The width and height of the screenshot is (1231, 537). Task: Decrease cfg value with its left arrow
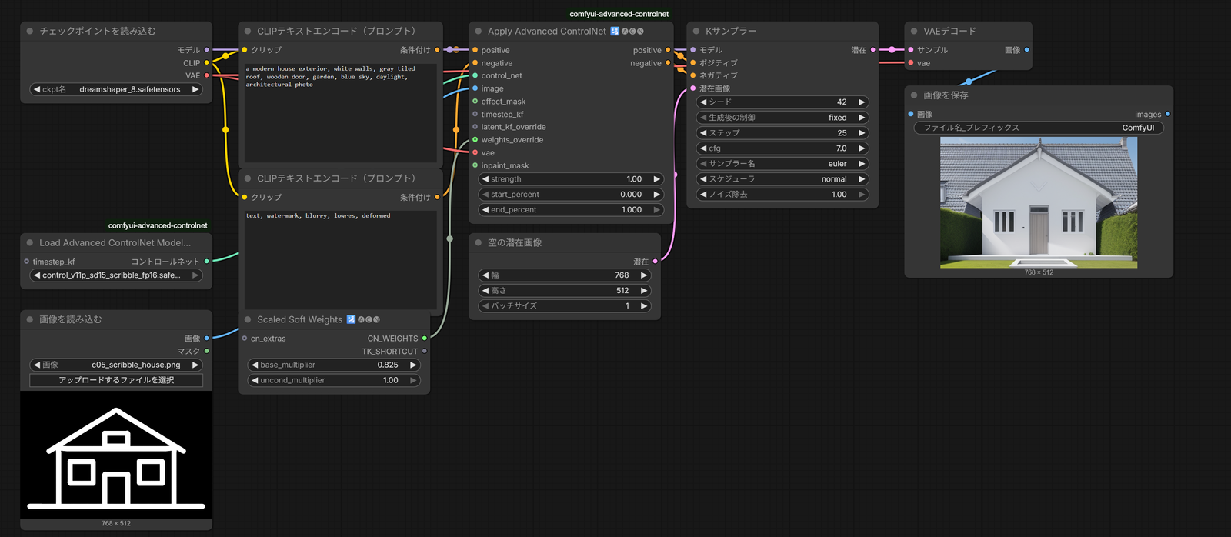[x=703, y=148]
